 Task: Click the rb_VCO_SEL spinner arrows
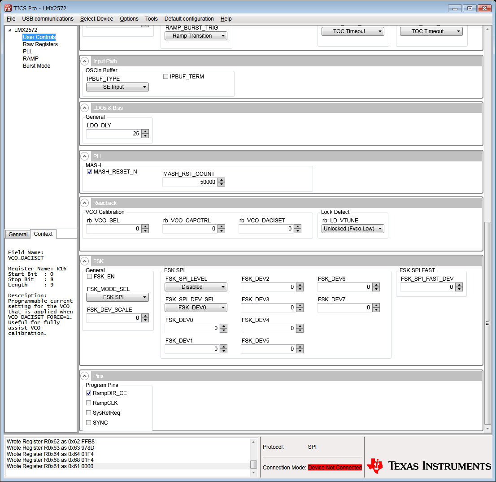coord(145,229)
